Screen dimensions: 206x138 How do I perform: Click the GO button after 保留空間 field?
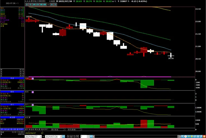pos(91,136)
